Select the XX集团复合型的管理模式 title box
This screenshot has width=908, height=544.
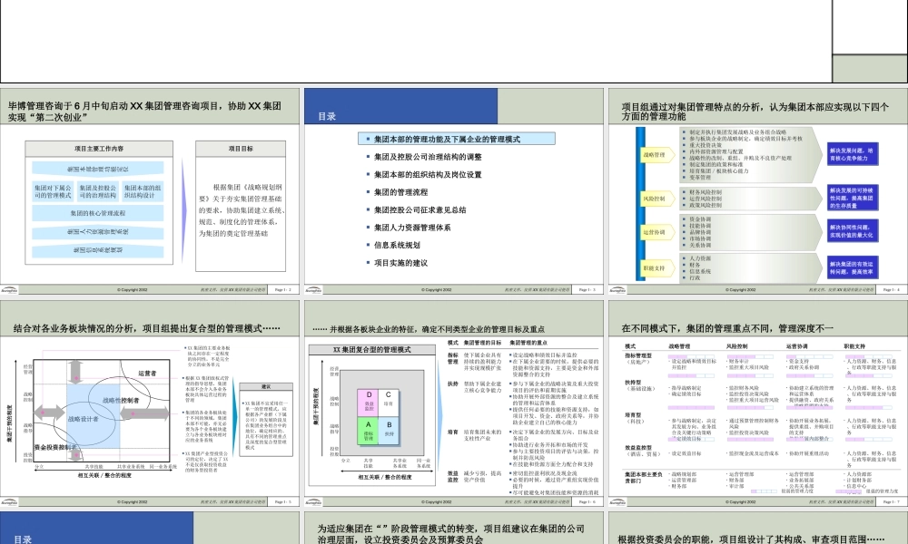point(373,349)
